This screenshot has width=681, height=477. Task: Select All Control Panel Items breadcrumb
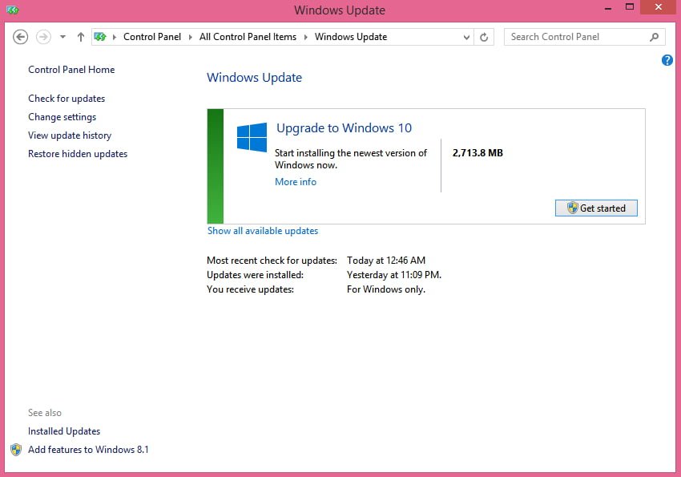point(248,37)
